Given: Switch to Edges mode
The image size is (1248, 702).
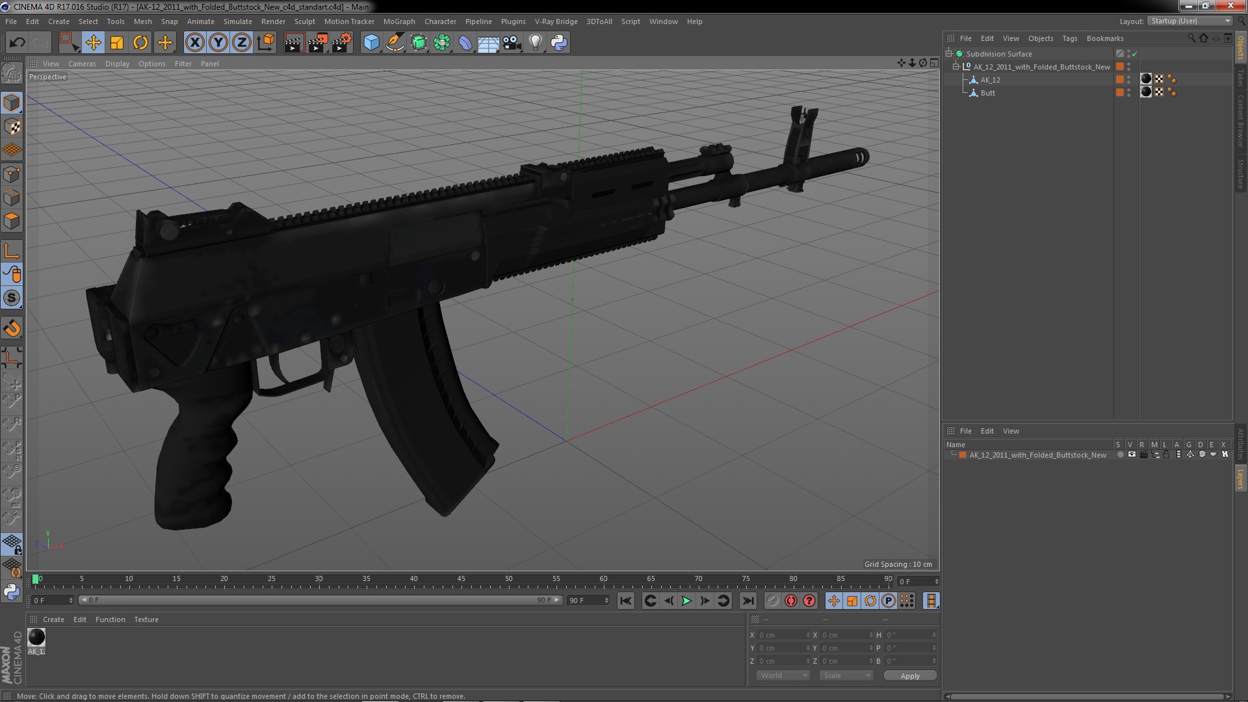Looking at the screenshot, I should click(12, 198).
